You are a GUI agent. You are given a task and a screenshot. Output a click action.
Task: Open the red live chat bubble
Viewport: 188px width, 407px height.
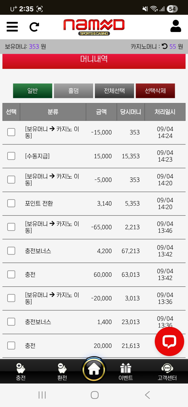coord(170,342)
